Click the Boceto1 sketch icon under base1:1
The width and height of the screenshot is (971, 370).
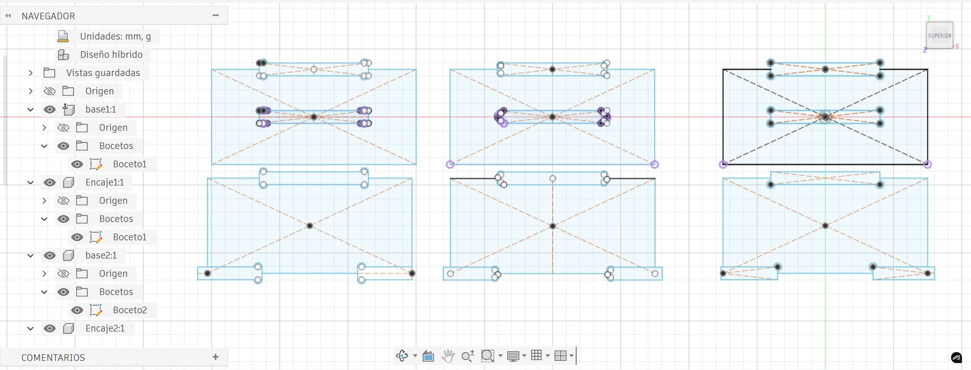[96, 164]
